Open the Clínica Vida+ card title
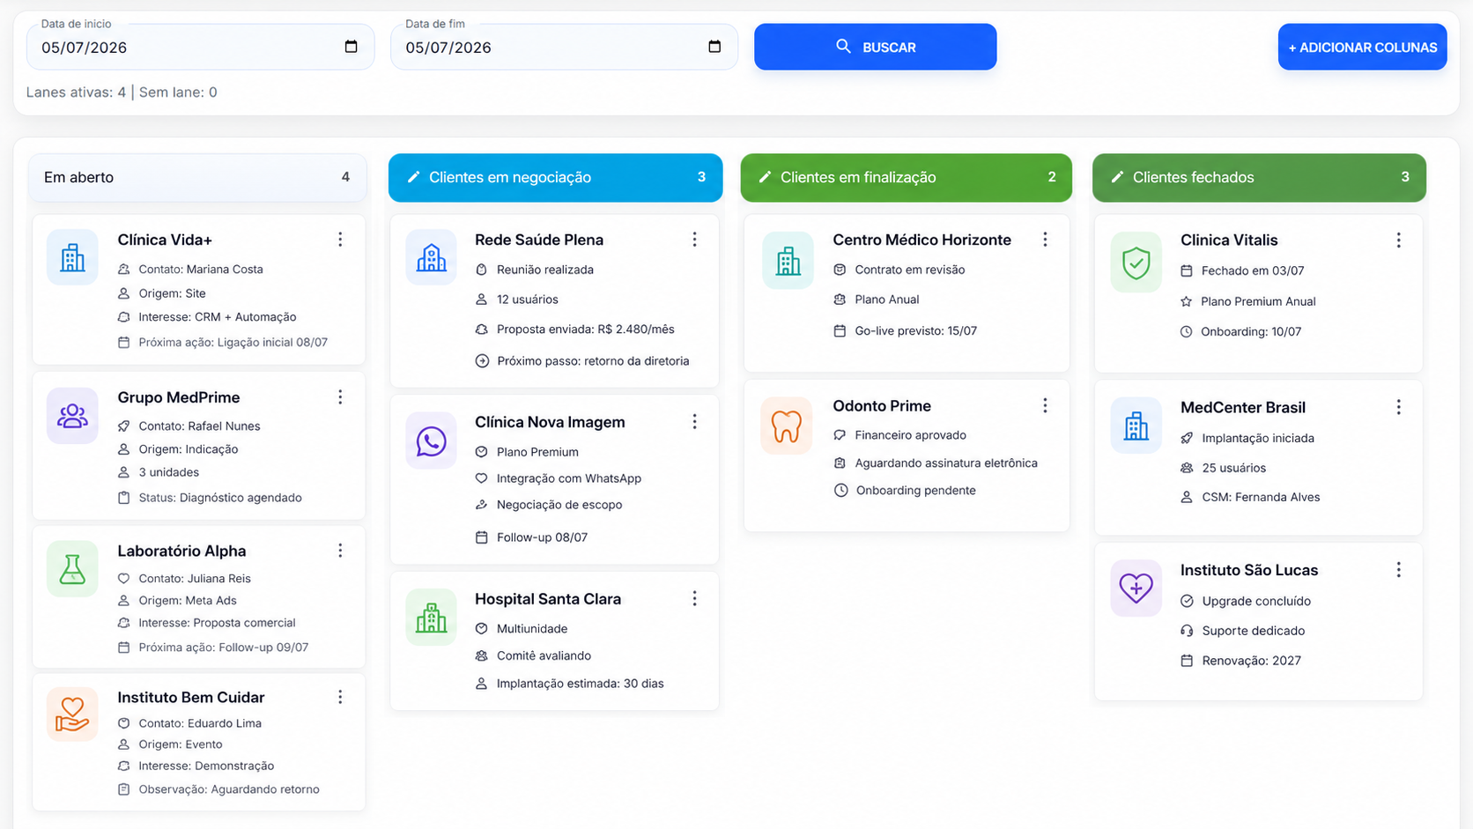Image resolution: width=1473 pixels, height=829 pixels. (x=165, y=240)
